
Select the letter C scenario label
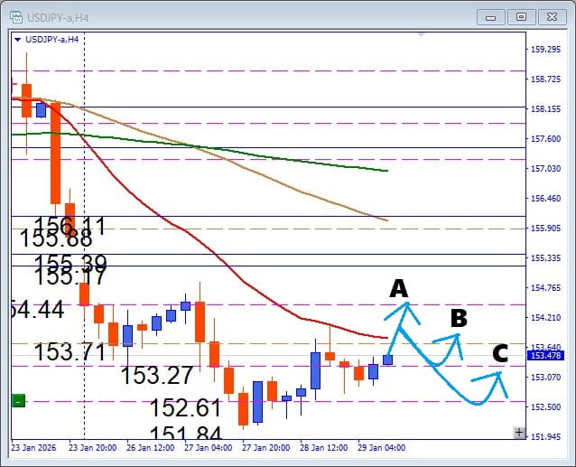point(500,353)
